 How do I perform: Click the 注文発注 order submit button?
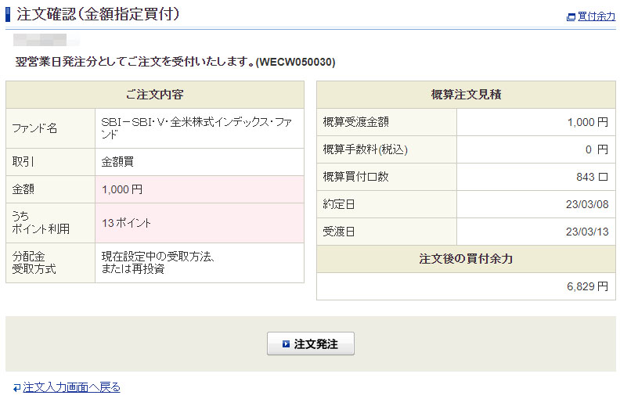coord(311,344)
